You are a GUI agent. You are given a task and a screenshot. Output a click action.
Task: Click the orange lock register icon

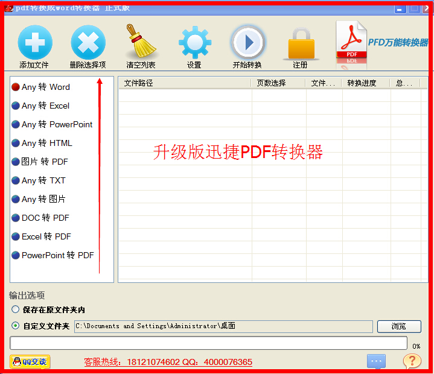(x=301, y=43)
